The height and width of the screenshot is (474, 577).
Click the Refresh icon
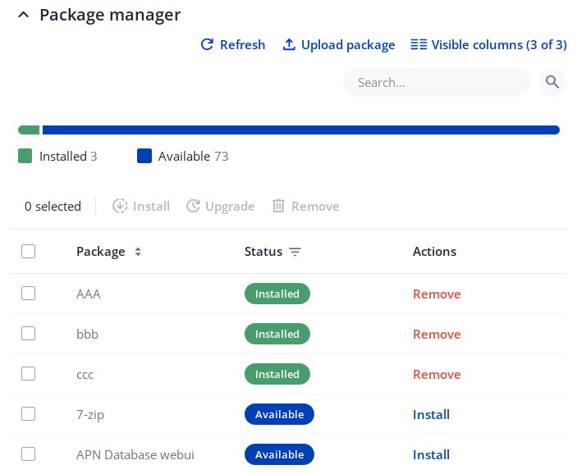click(x=207, y=45)
